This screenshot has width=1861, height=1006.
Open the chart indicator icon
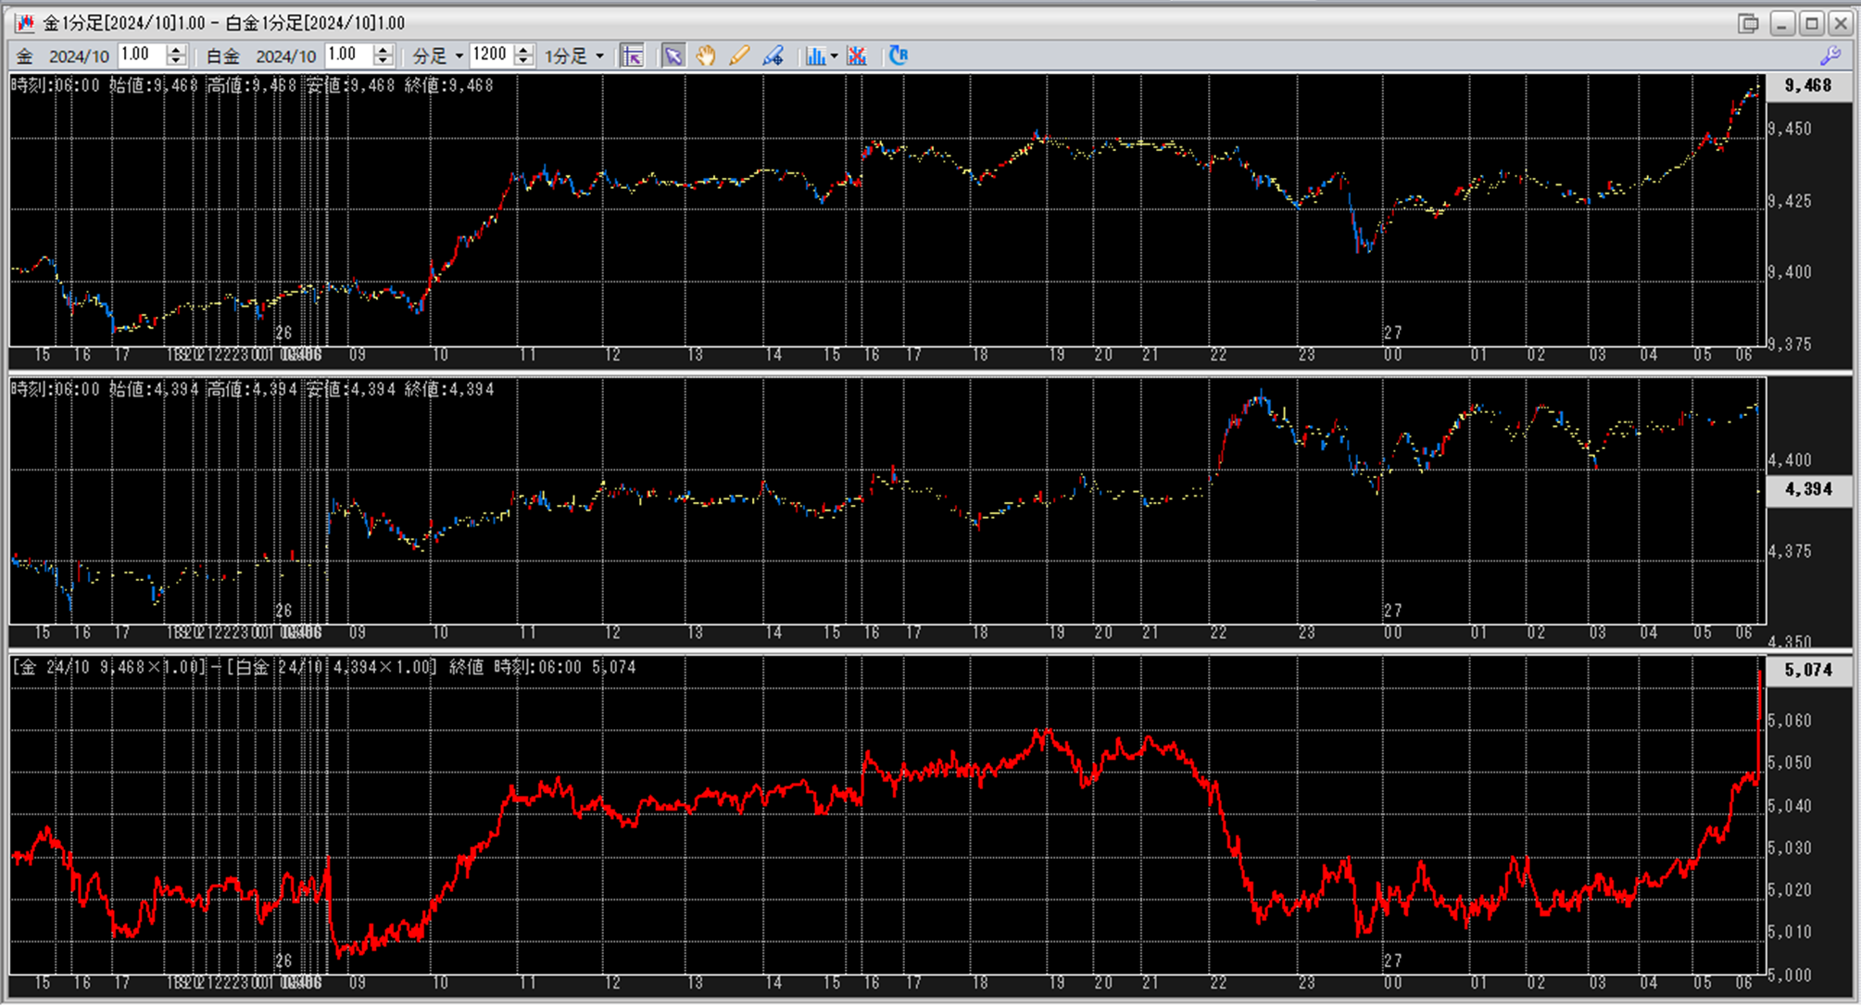click(814, 57)
